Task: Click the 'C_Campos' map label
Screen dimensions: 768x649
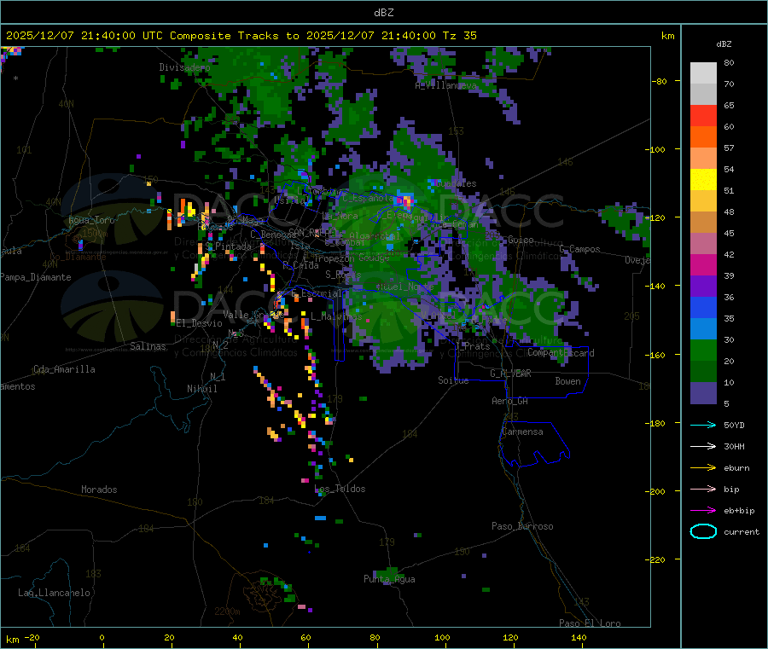Action: pyautogui.click(x=580, y=249)
